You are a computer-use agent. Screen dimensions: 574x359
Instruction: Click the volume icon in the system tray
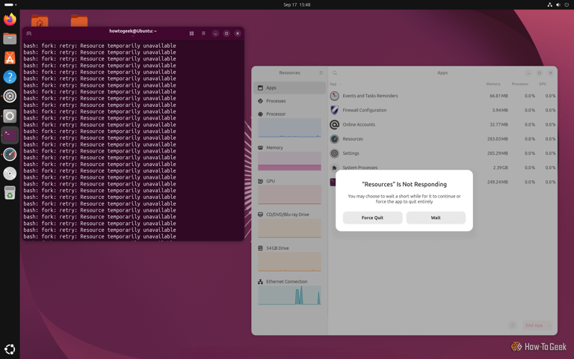[x=558, y=4]
